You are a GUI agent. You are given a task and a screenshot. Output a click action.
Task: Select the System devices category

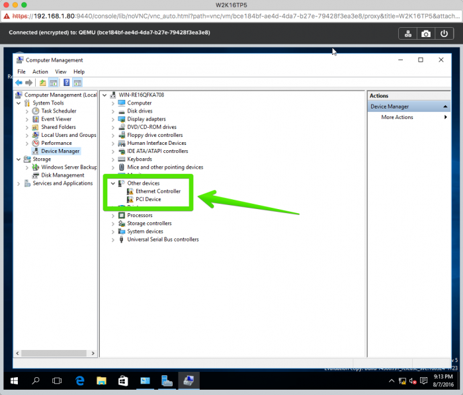click(145, 232)
